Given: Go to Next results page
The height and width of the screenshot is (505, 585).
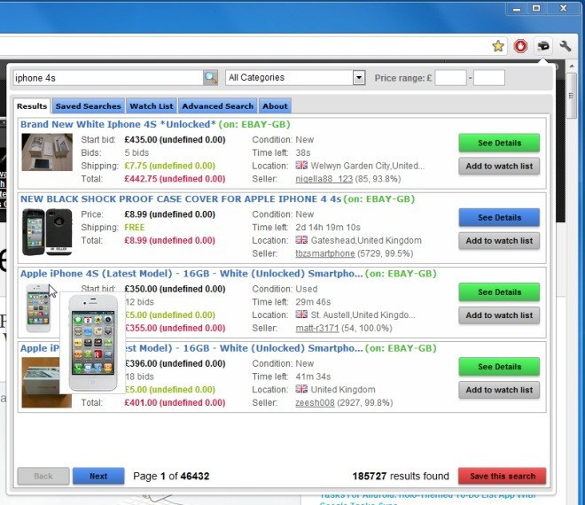Looking at the screenshot, I should tap(98, 476).
